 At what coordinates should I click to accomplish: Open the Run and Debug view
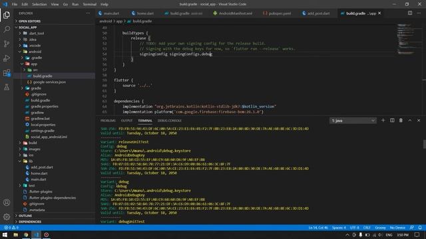(7, 58)
